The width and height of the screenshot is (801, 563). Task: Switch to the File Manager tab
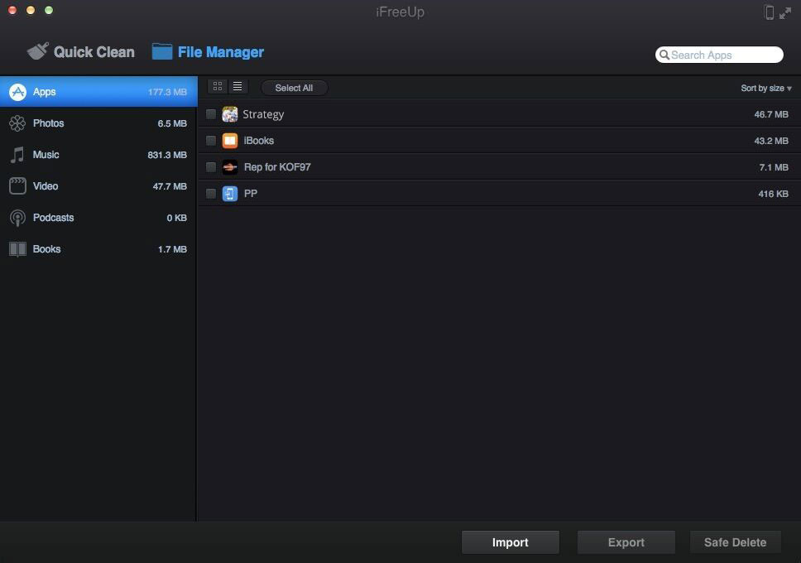(208, 51)
